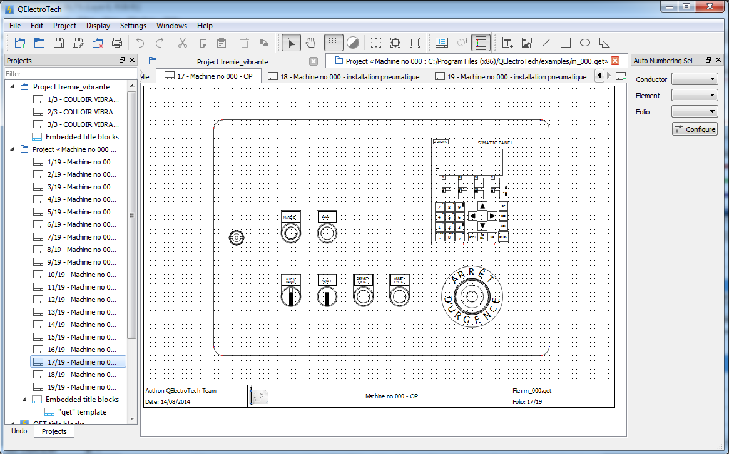Switch to folio tab 18 installation pneumatique
Screen dimensions: 729x454
point(344,77)
